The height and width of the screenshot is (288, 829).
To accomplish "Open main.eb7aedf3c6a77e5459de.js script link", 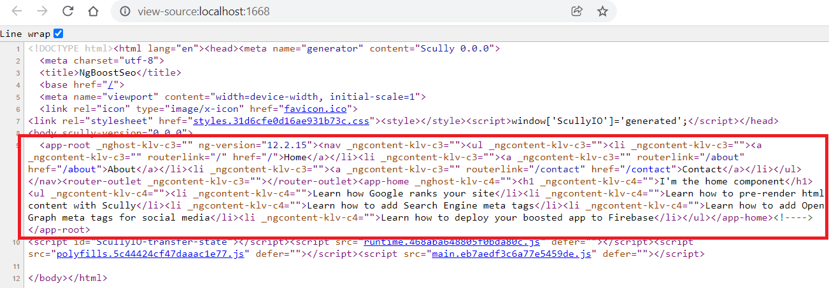I will tap(513, 254).
